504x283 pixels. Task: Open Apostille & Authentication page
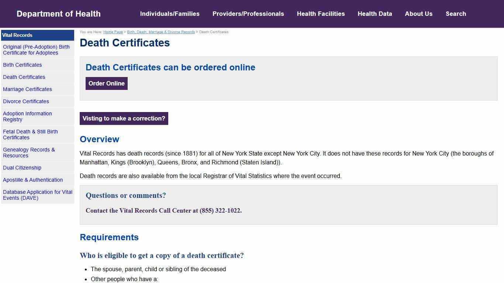[x=33, y=180]
